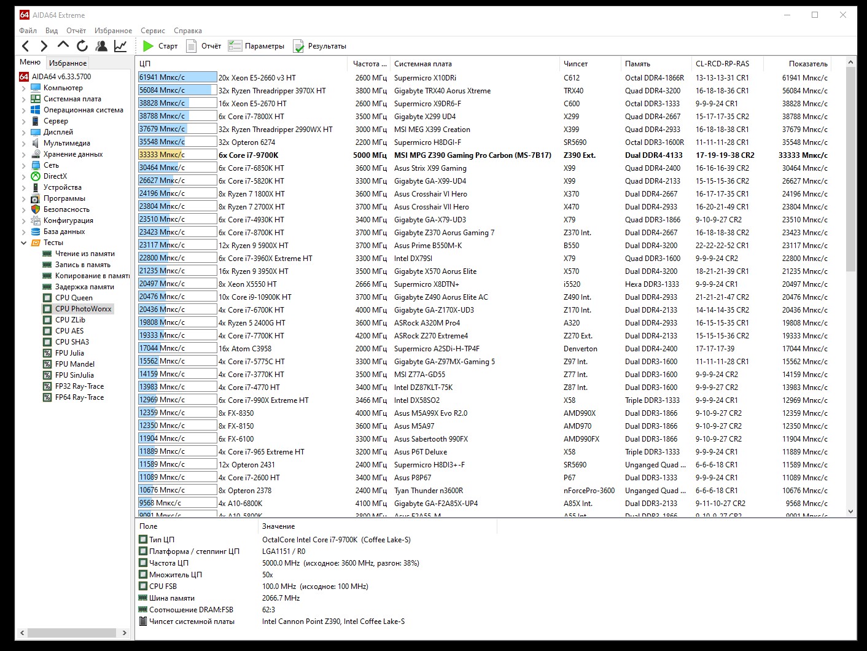Screen dimensions: 867x651
Task: Switch to the Избранное sidebar tab
Action: point(68,63)
